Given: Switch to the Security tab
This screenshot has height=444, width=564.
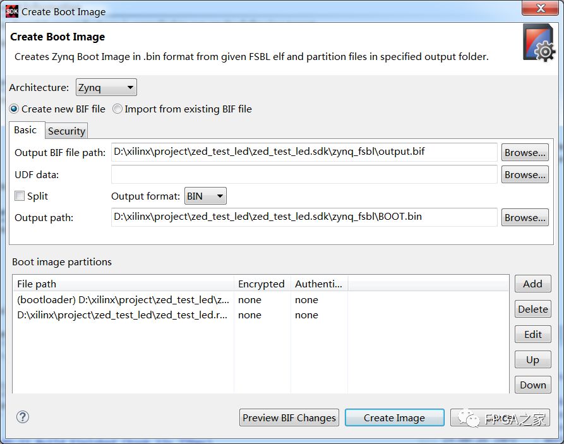Looking at the screenshot, I should (66, 131).
